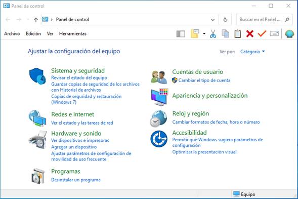This screenshot has width=298, height=199.
Task: Click the properties card toolbar icon
Action: coord(274,34)
